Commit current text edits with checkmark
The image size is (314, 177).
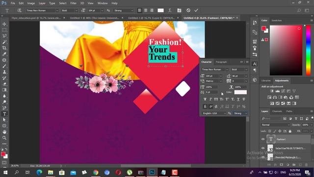point(196,10)
